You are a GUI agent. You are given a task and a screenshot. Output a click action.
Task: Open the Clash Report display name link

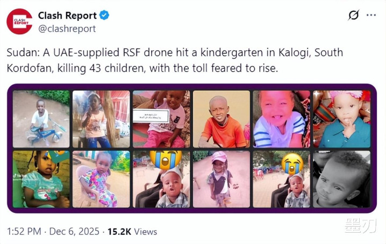(x=67, y=16)
